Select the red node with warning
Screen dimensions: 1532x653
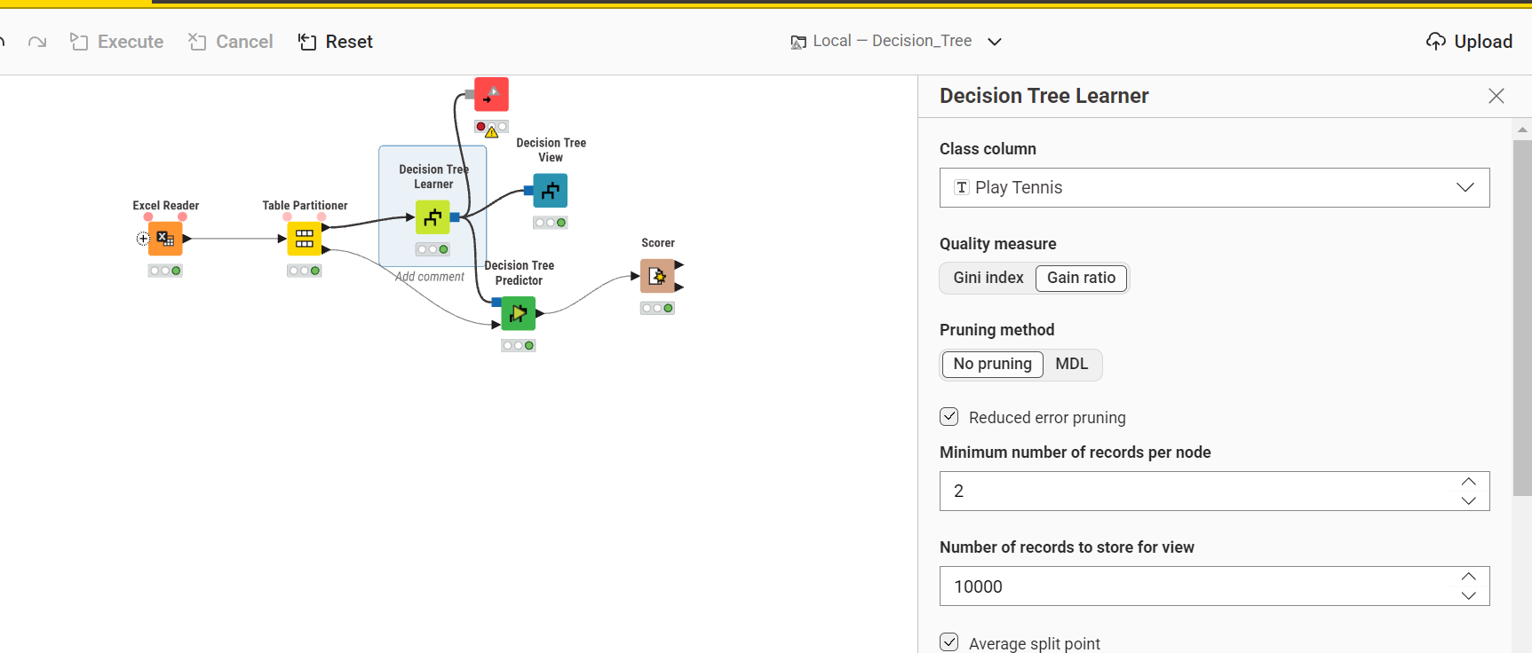(491, 94)
